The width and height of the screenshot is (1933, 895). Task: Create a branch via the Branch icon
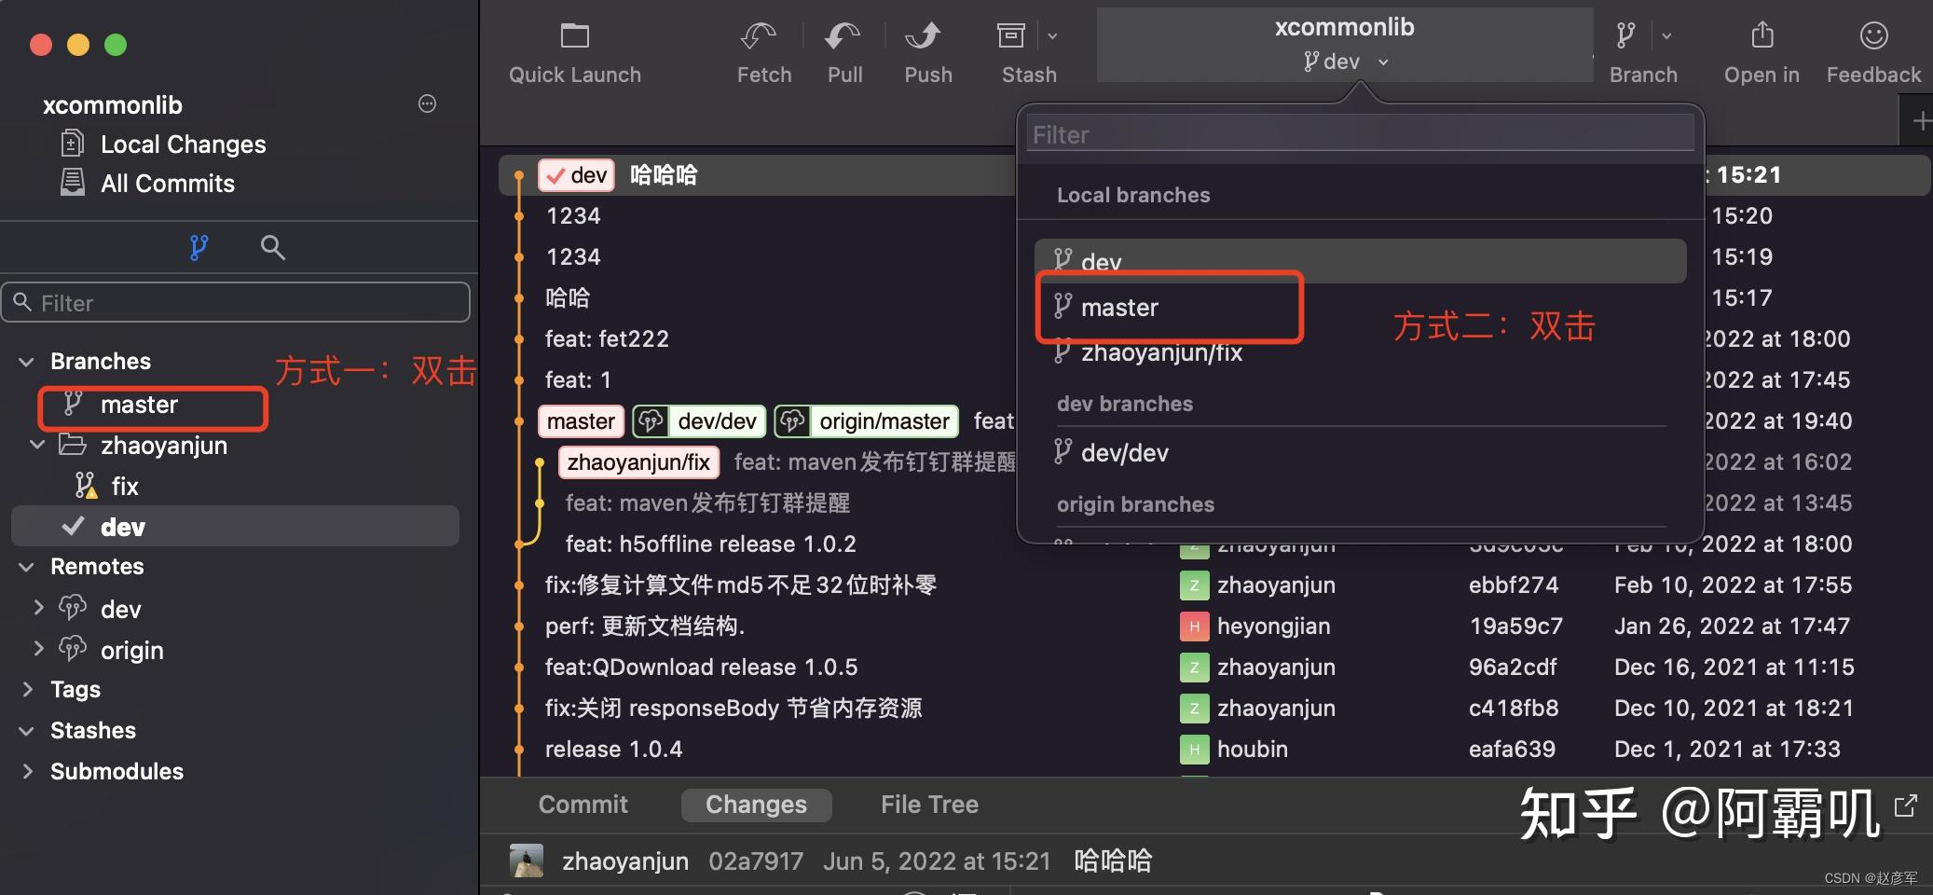click(1625, 36)
